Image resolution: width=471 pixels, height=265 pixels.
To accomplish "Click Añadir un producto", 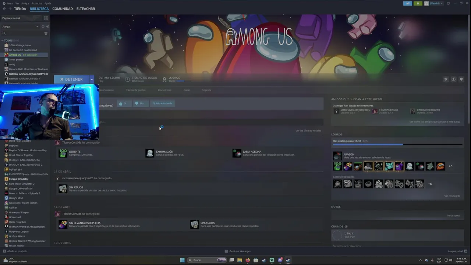I will (15, 251).
